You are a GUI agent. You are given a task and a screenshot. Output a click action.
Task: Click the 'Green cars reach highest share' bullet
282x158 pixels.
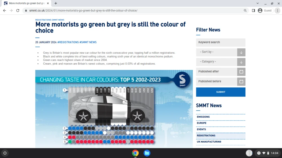click(x=75, y=60)
